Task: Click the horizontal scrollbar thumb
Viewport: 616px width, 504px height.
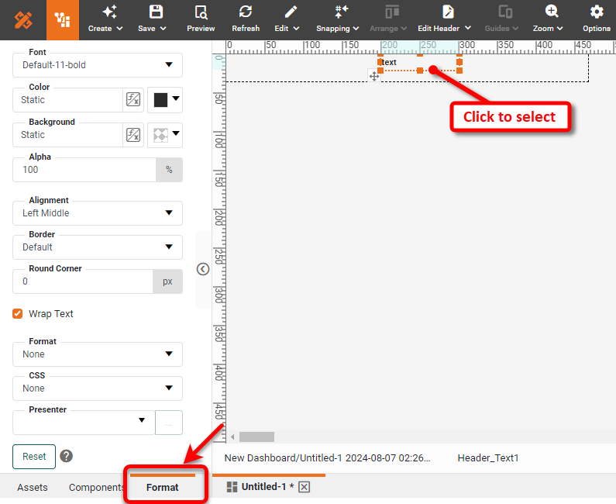Action: pyautogui.click(x=257, y=437)
